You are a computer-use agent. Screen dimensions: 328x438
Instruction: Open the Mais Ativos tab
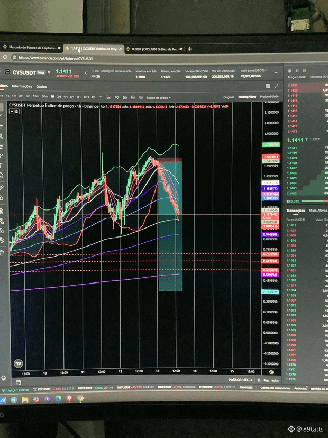point(318,211)
